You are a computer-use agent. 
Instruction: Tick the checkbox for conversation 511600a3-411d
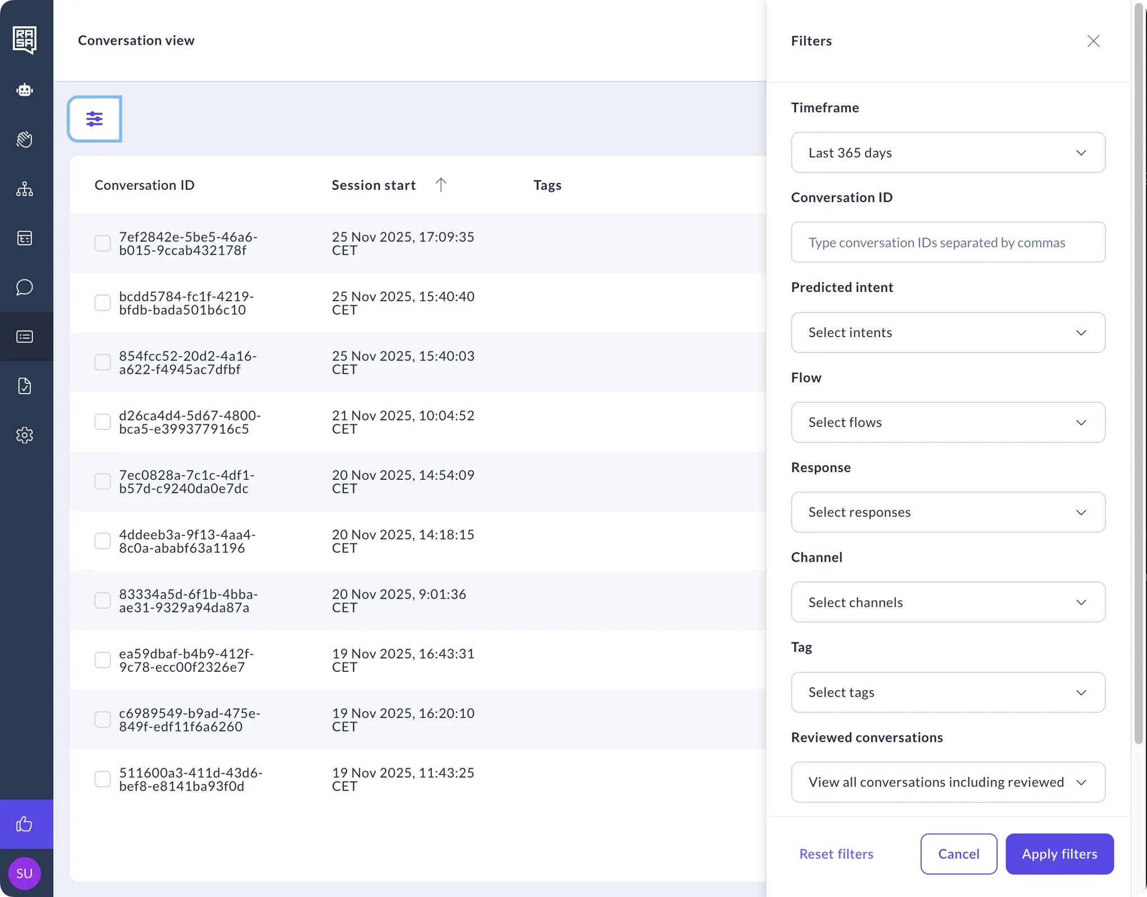click(x=102, y=779)
